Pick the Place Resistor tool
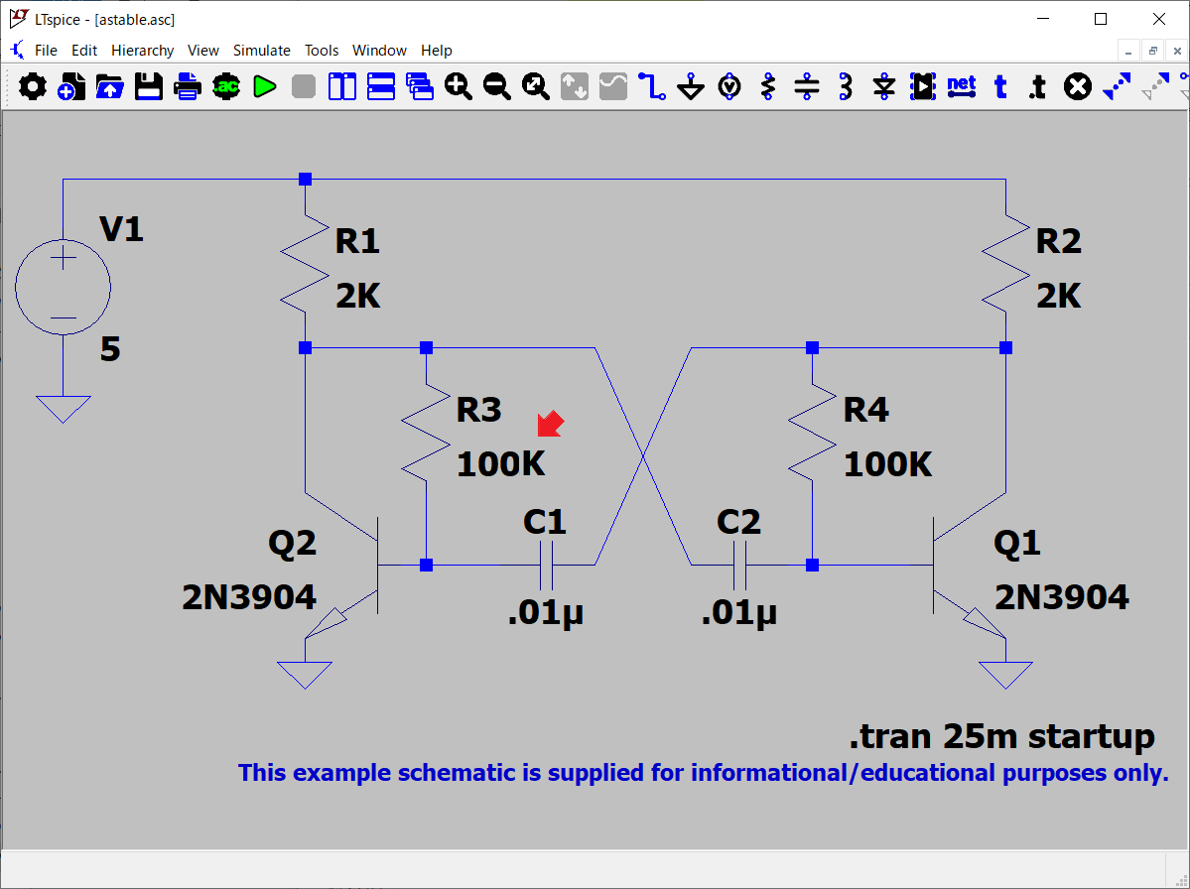This screenshot has height=889, width=1190. tap(767, 87)
